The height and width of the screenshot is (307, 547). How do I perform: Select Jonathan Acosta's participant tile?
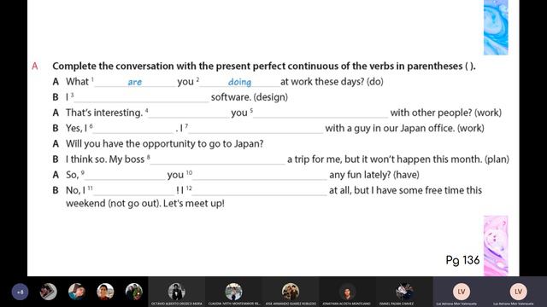(348, 292)
